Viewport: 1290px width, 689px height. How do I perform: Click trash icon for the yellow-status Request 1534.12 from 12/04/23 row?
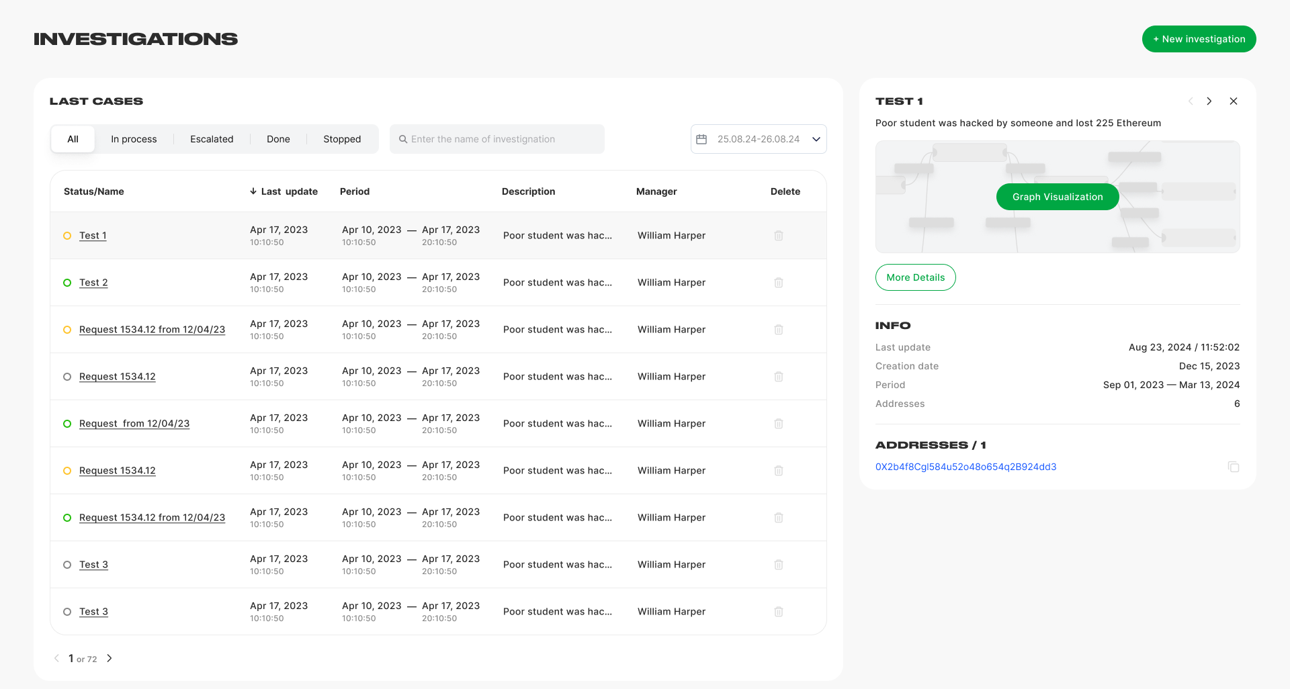[x=779, y=330]
